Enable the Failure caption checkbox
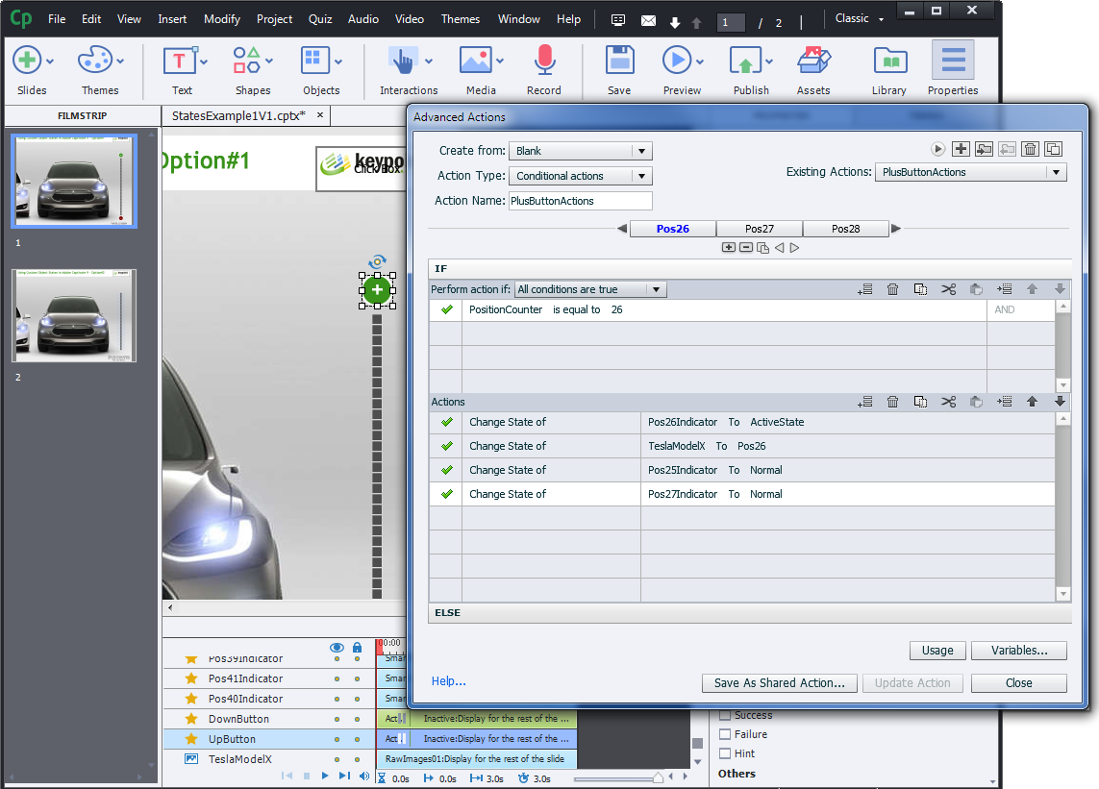Image resolution: width=1099 pixels, height=789 pixels. click(726, 734)
